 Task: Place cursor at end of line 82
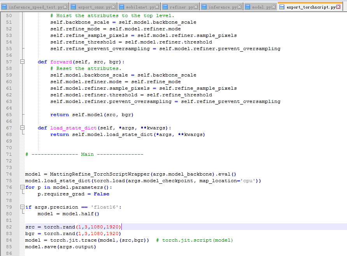121,227
